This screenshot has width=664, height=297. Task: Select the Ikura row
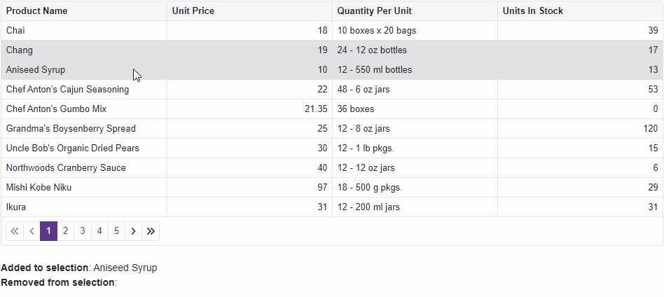(x=332, y=207)
